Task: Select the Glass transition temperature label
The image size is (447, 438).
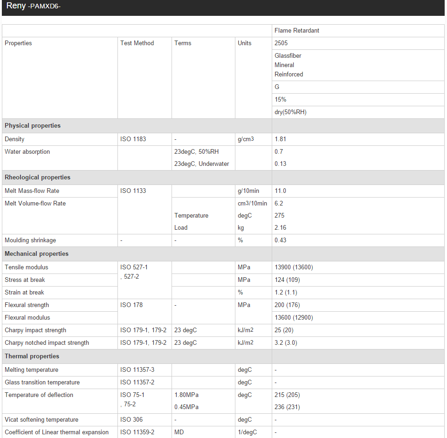Action: pyautogui.click(x=42, y=382)
